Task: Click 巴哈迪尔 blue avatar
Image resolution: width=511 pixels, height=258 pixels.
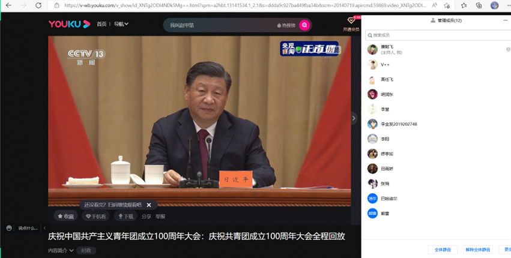Action: (x=372, y=199)
